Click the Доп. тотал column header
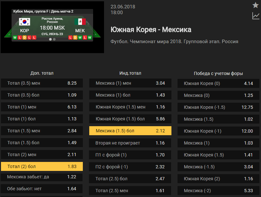Screen dimensions: 261x197 (42, 73)
